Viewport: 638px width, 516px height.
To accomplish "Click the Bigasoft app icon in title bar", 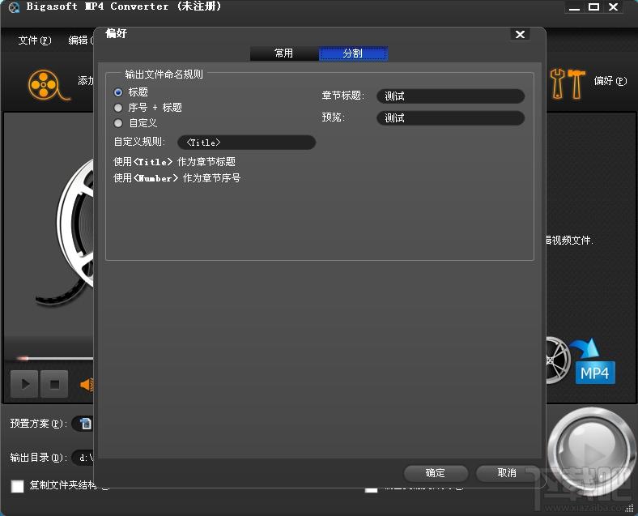I will (15, 7).
